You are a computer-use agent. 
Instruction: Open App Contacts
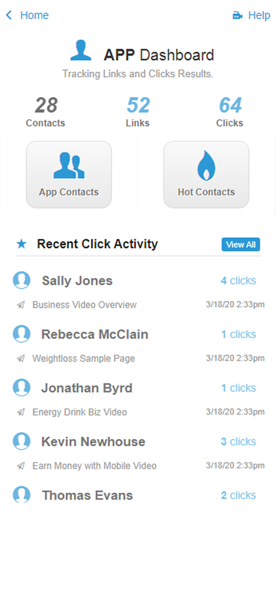[x=68, y=174]
